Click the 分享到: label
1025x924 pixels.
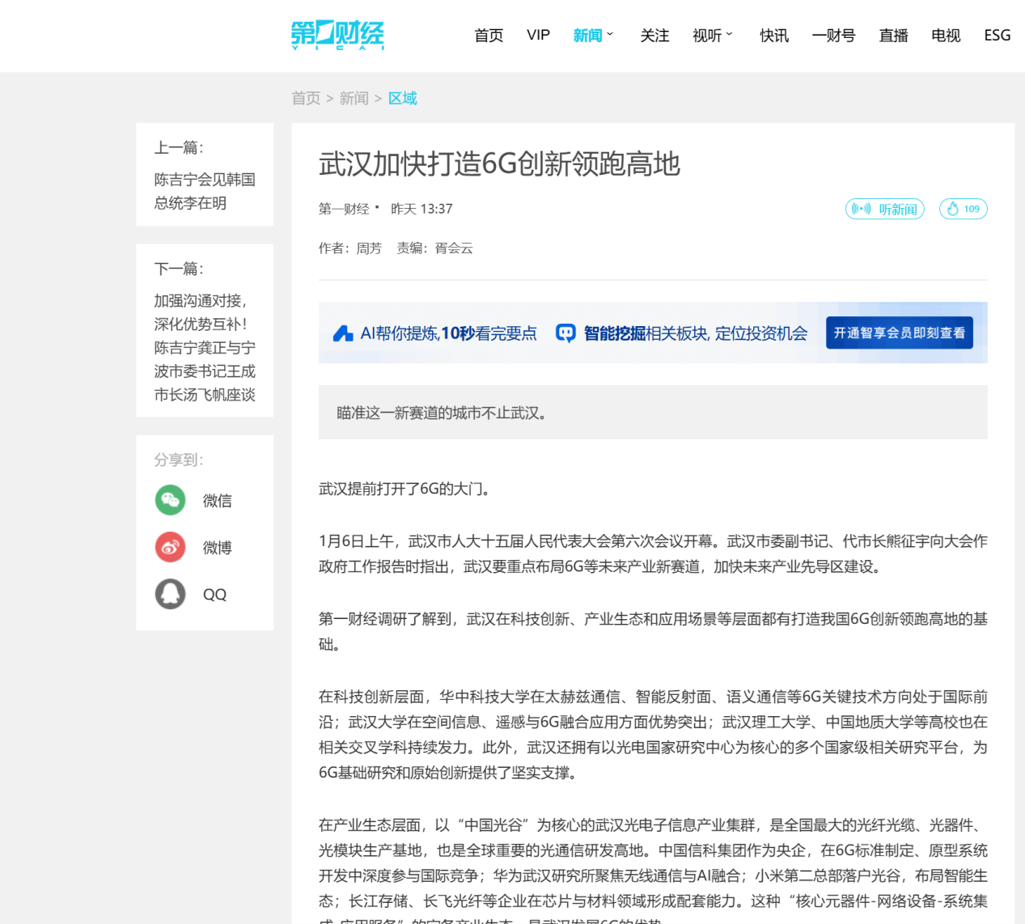pos(179,460)
